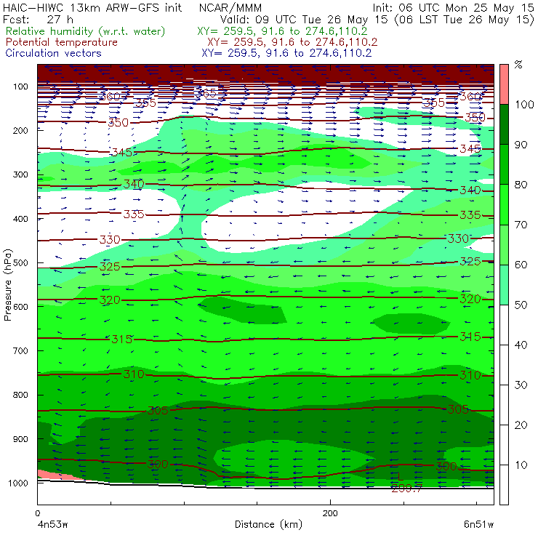The height and width of the screenshot is (538, 538).
Task: Click the '300' pressure axis tick label
Action: 20,174
